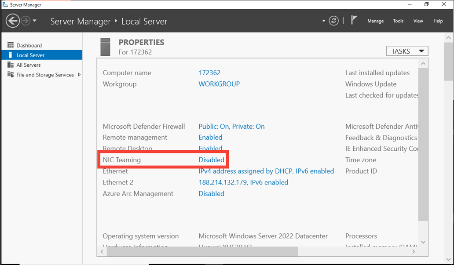Click the horizontal scrollbar right arrow
This screenshot has width=454, height=265.
pyautogui.click(x=414, y=251)
